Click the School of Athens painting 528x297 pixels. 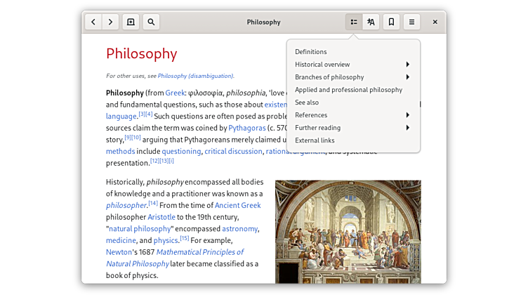348,232
